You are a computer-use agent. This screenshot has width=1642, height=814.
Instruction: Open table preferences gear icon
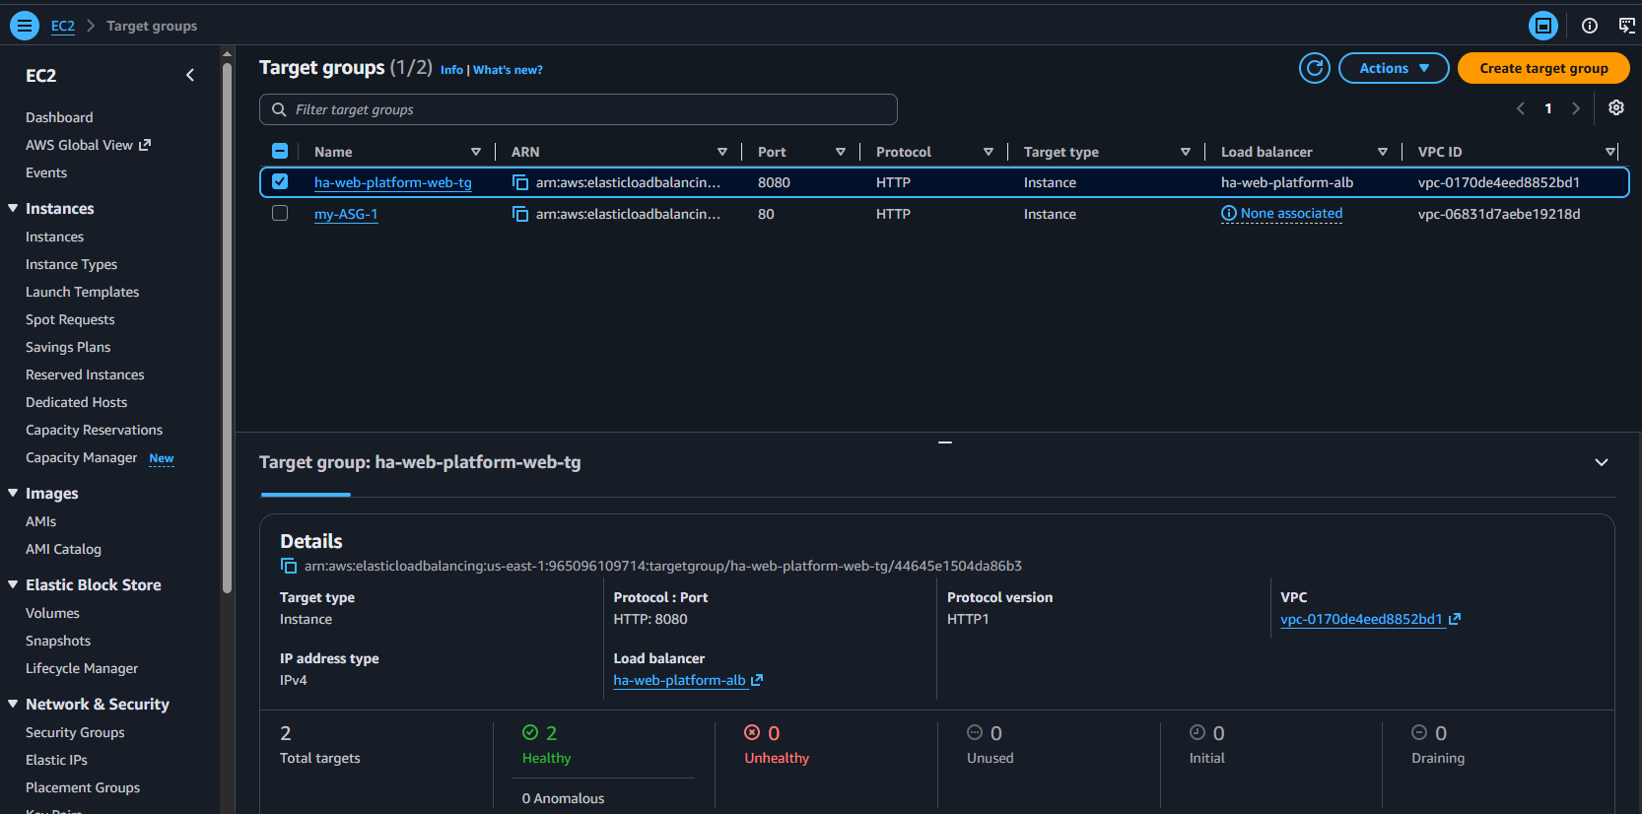point(1616,108)
